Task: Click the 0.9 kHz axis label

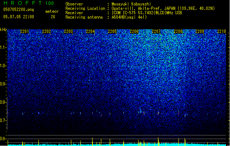Action: (x=3, y=84)
